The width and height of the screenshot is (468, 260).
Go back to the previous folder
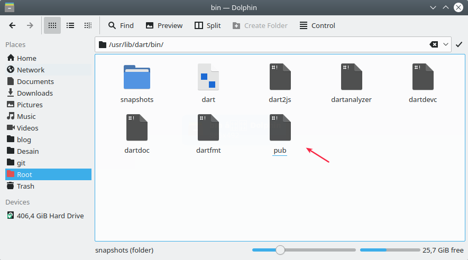13,25
